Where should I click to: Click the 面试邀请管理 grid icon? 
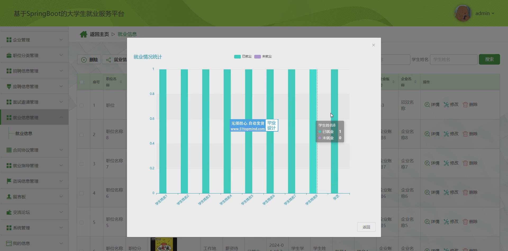tap(9, 102)
